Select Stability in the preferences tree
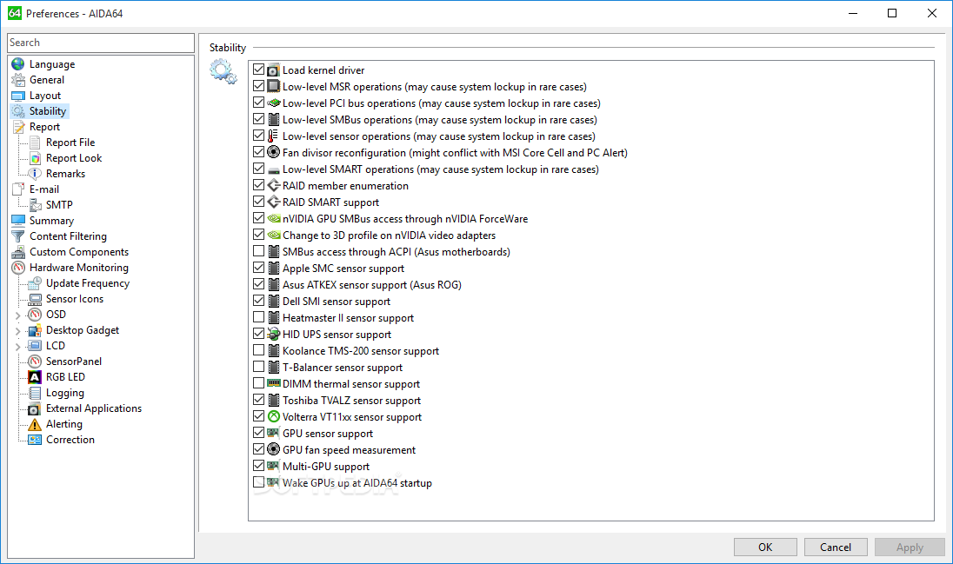The width and height of the screenshot is (953, 564). click(x=48, y=111)
